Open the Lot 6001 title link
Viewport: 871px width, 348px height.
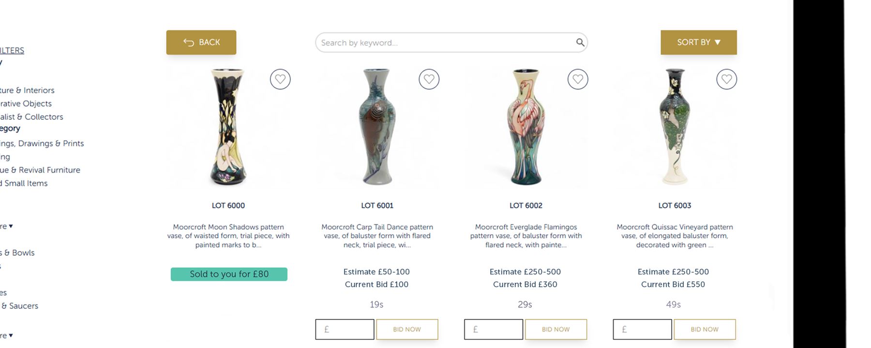pos(377,205)
